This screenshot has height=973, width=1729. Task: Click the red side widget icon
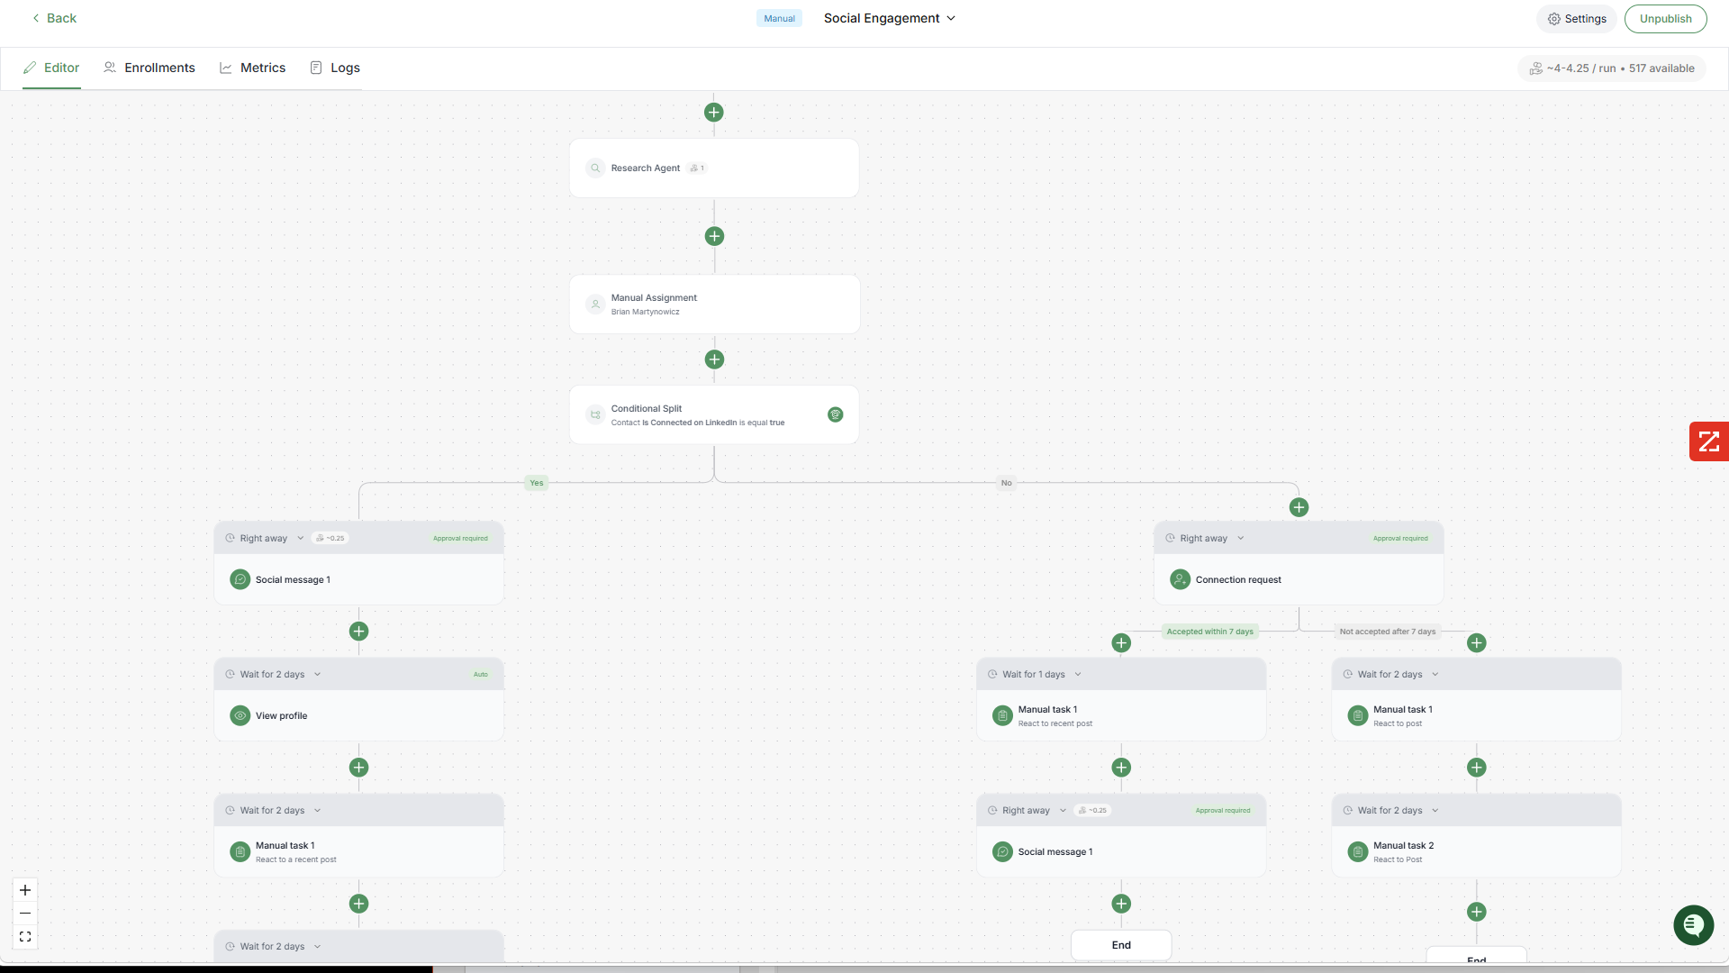point(1709,441)
